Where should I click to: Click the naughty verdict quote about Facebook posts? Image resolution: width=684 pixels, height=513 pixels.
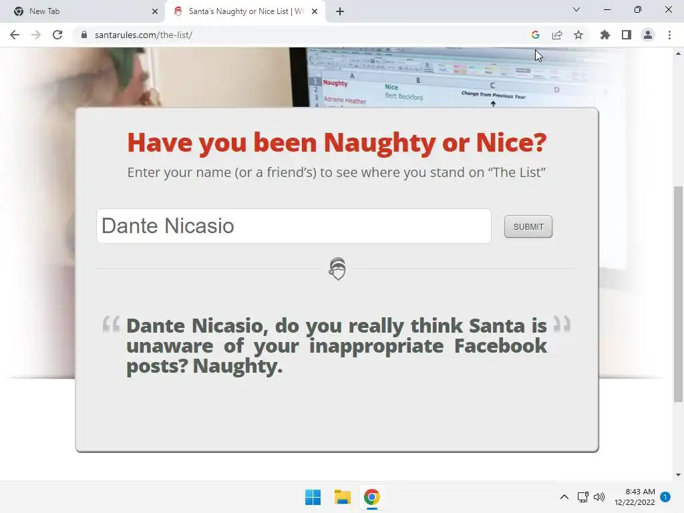(337, 345)
